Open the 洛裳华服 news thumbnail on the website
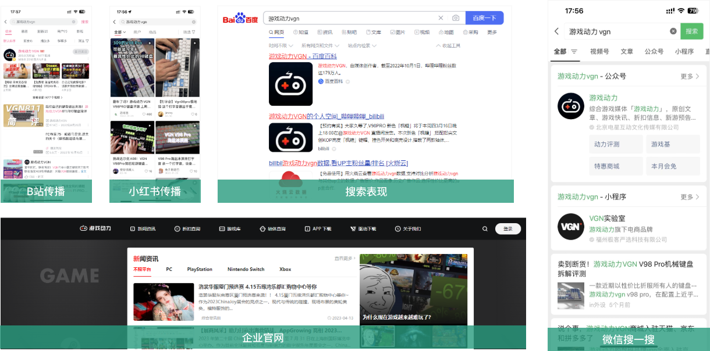This screenshot has width=710, height=351. (164, 302)
